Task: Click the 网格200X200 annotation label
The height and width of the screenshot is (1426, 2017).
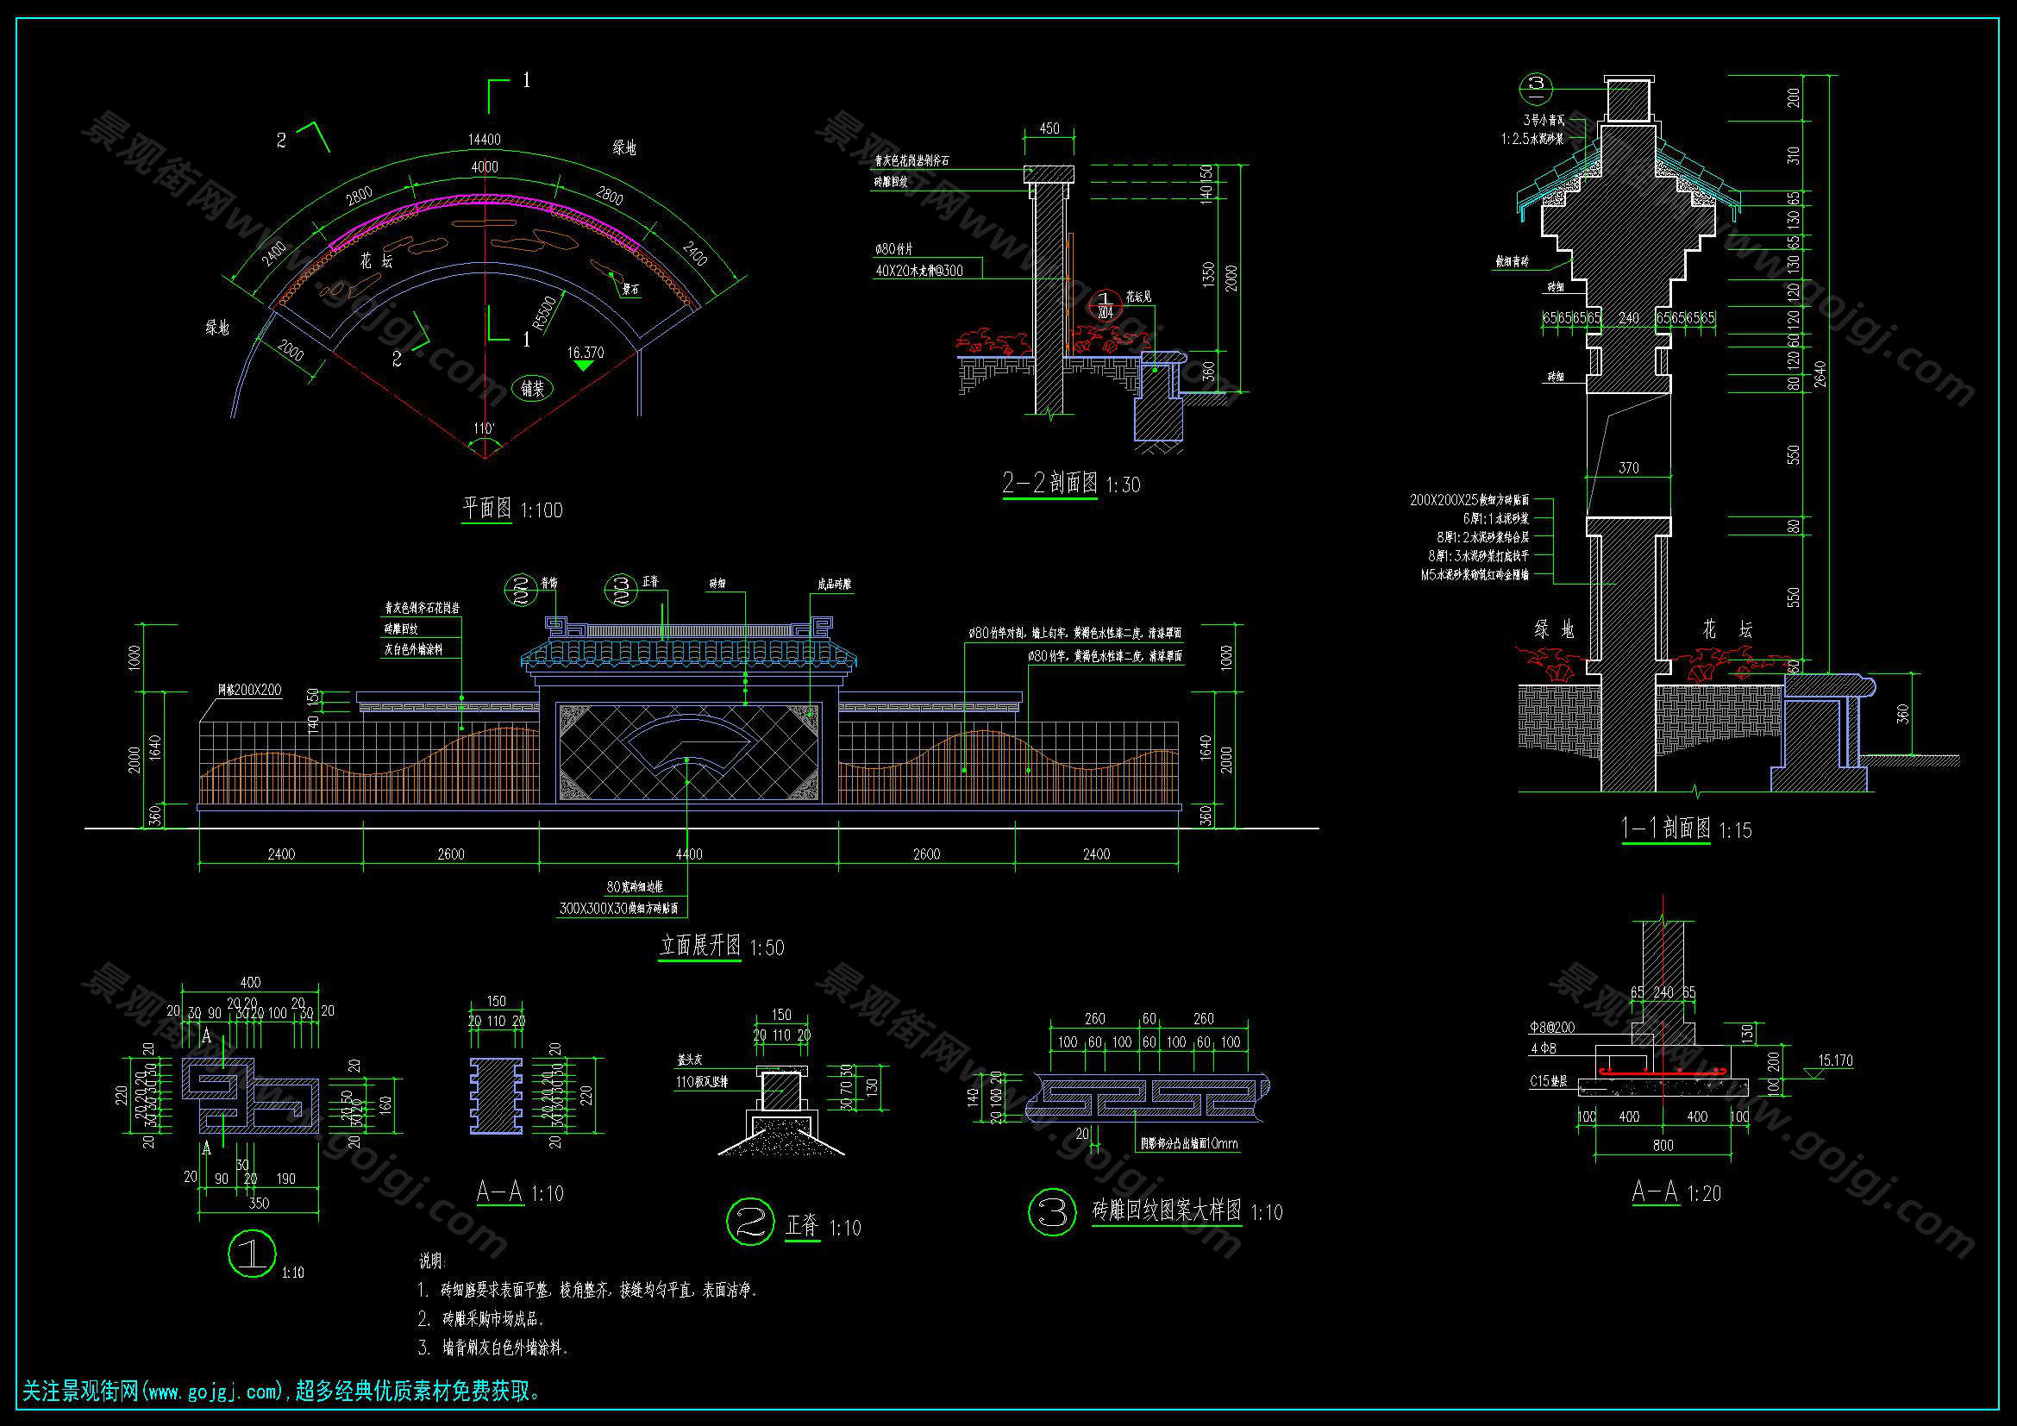Action: coord(249,691)
